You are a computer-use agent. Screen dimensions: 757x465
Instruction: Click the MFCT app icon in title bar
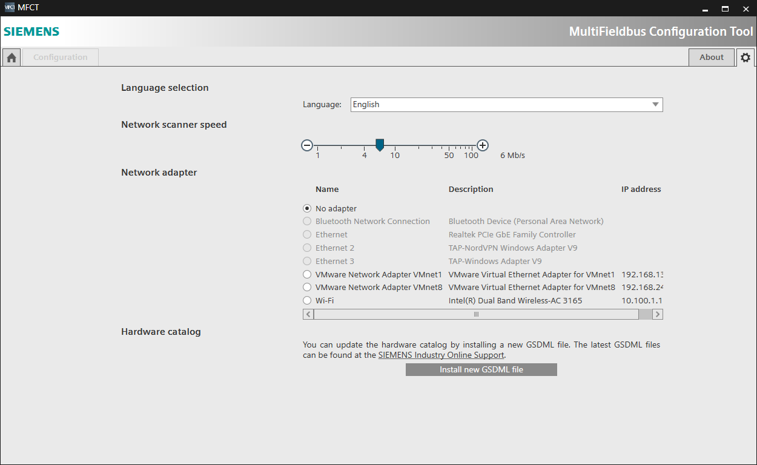click(x=9, y=7)
